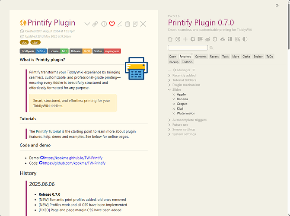Screen dimensions: 290x216
Task: Click the collapse-all icon beside Manager
Action: [194, 70]
